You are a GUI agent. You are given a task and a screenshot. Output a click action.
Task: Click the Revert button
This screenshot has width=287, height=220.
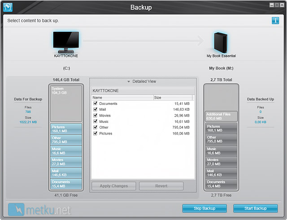(161, 186)
